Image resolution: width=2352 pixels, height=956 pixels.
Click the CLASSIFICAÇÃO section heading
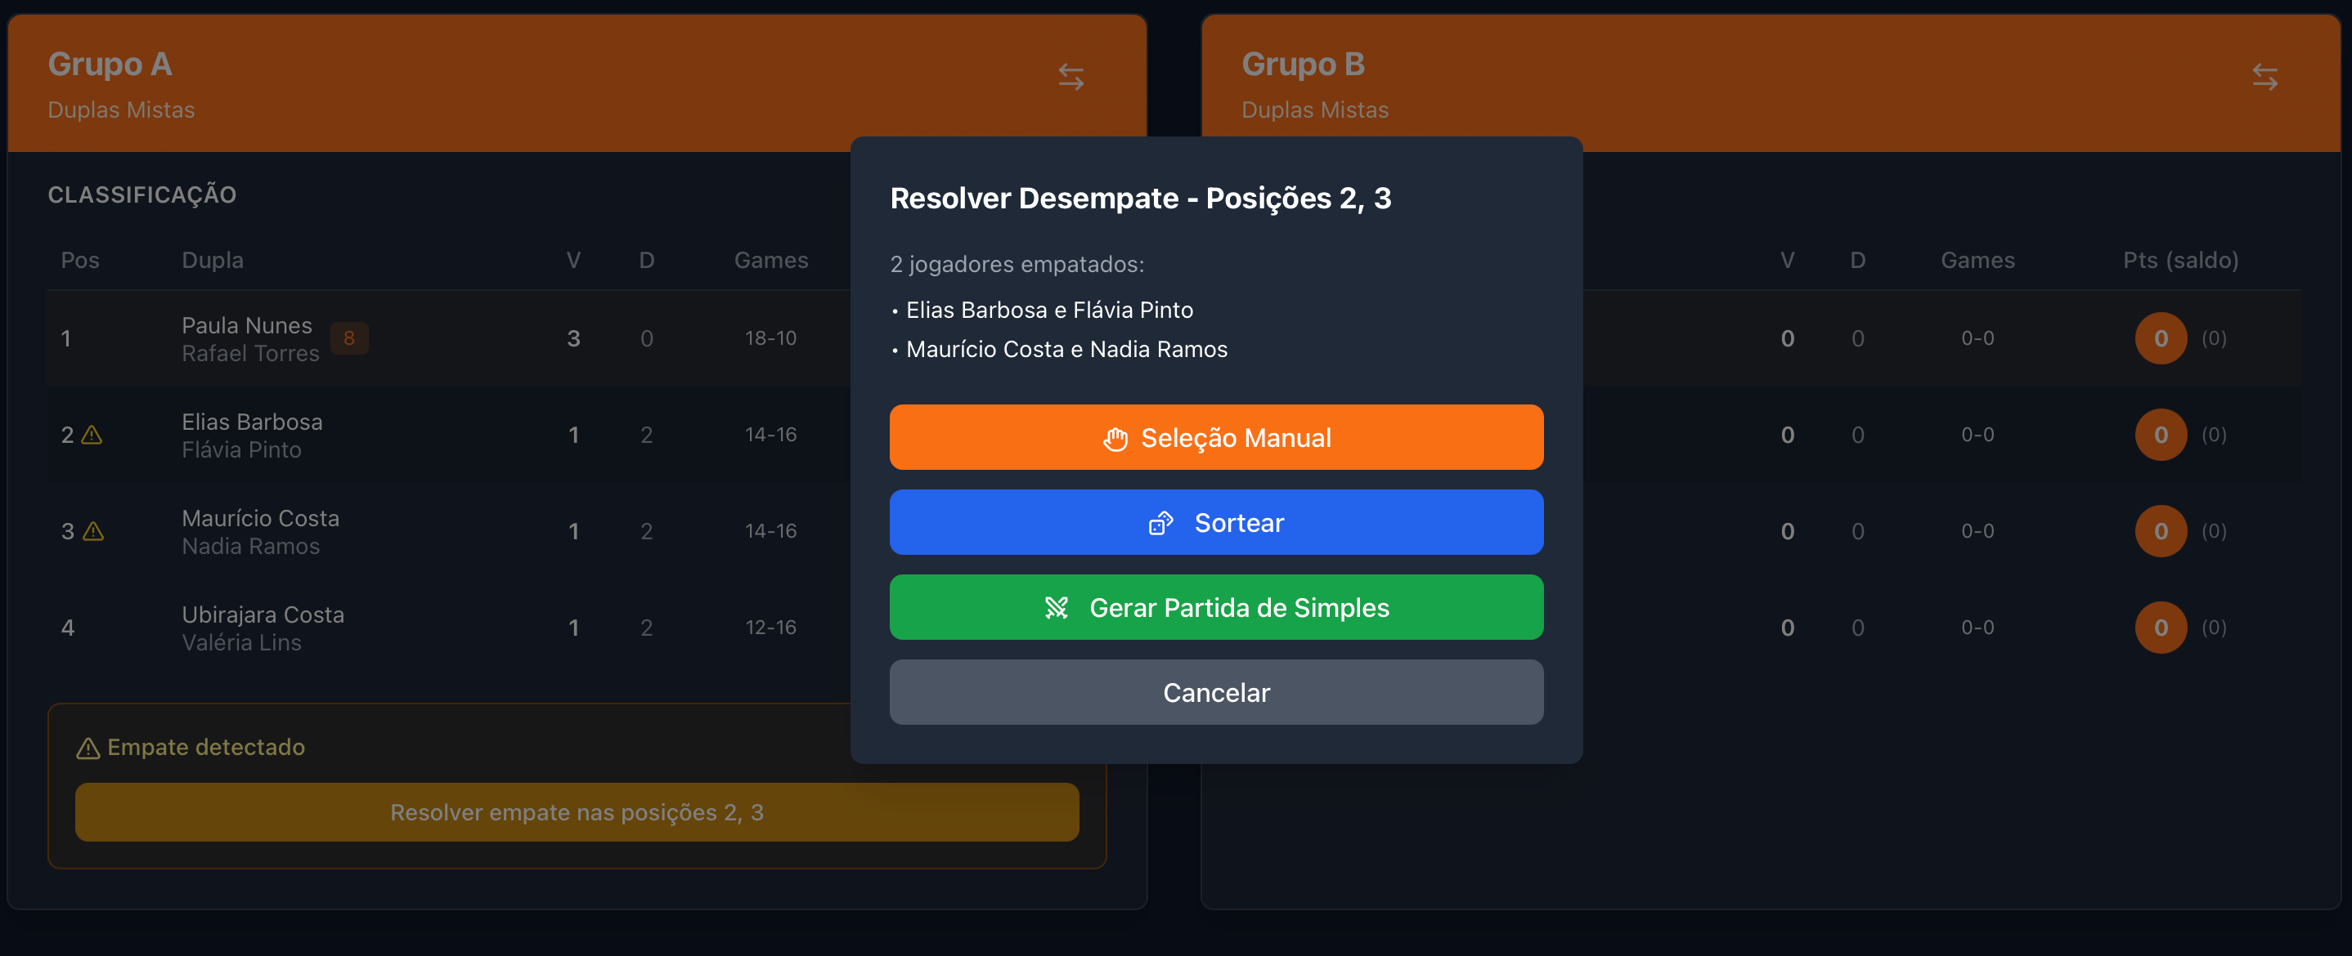142,194
